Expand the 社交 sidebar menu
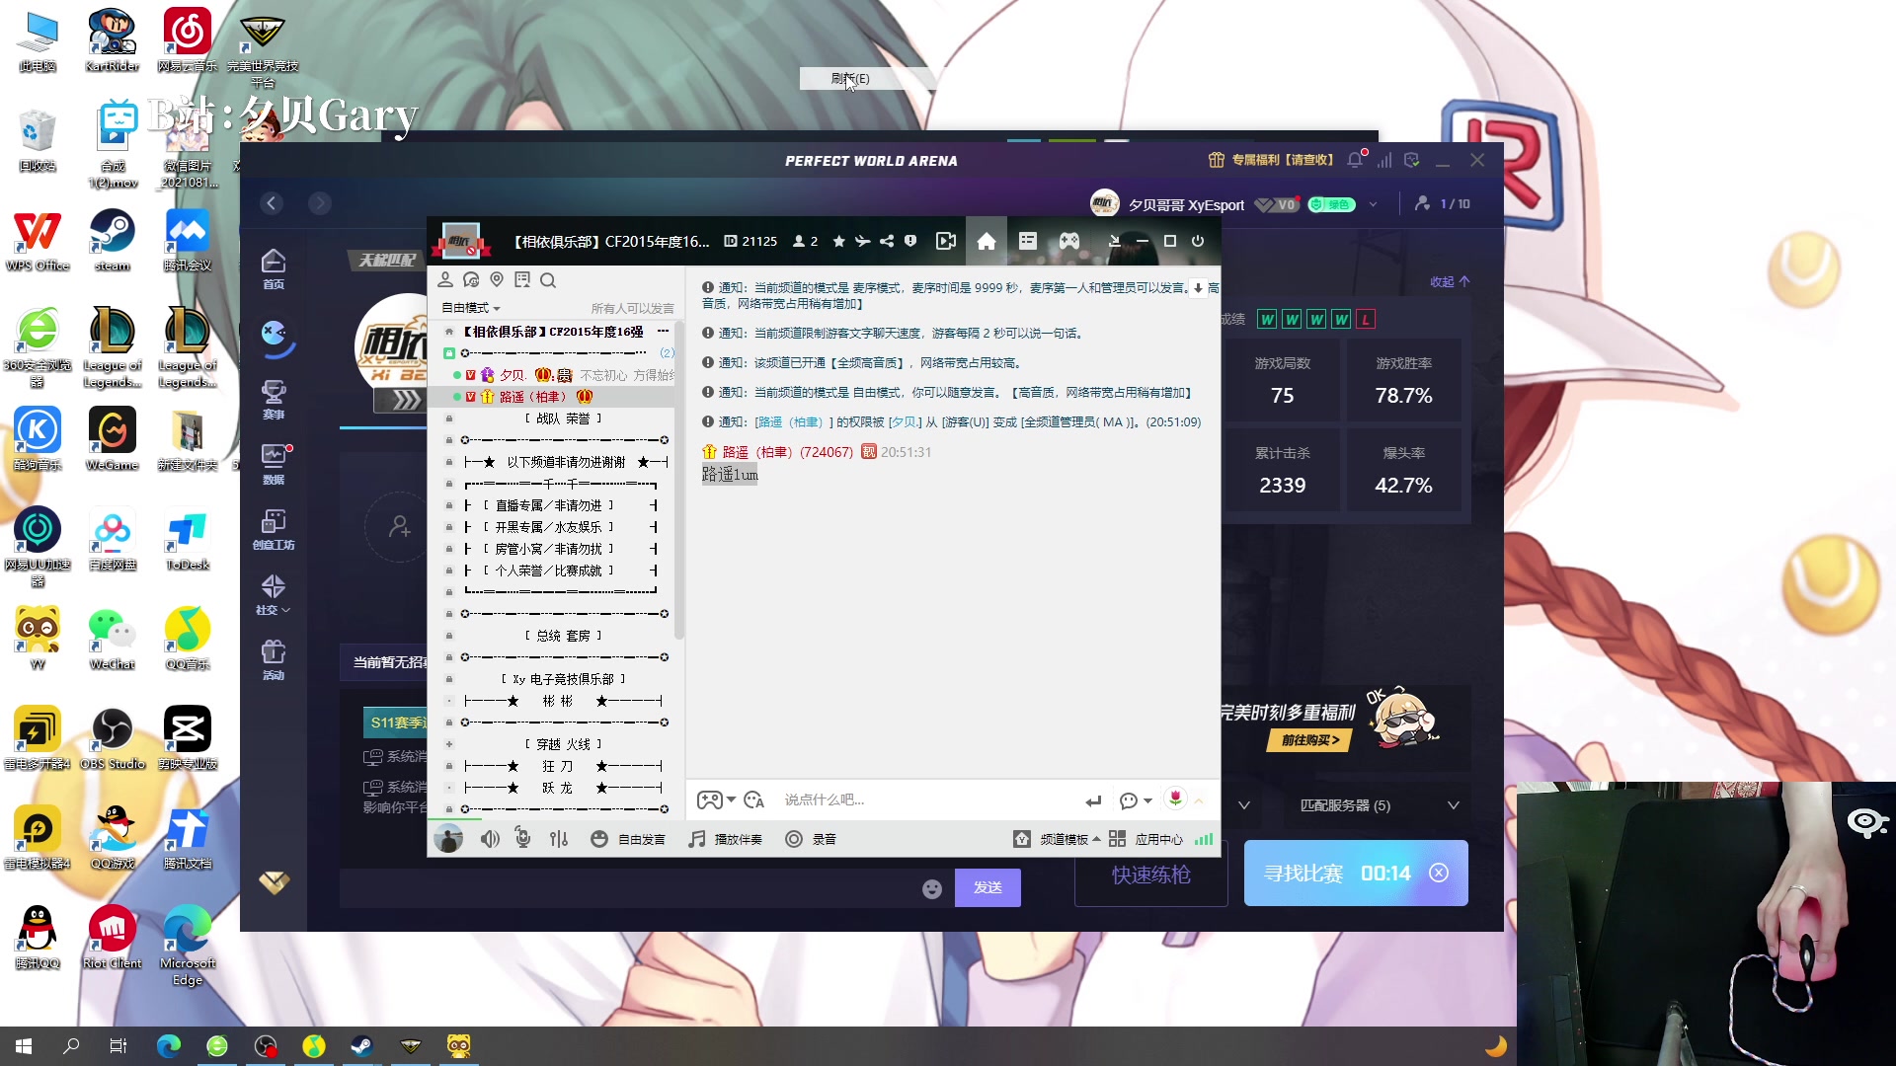 click(274, 594)
